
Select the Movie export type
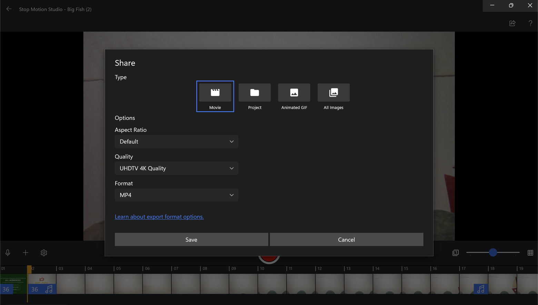pos(215,96)
